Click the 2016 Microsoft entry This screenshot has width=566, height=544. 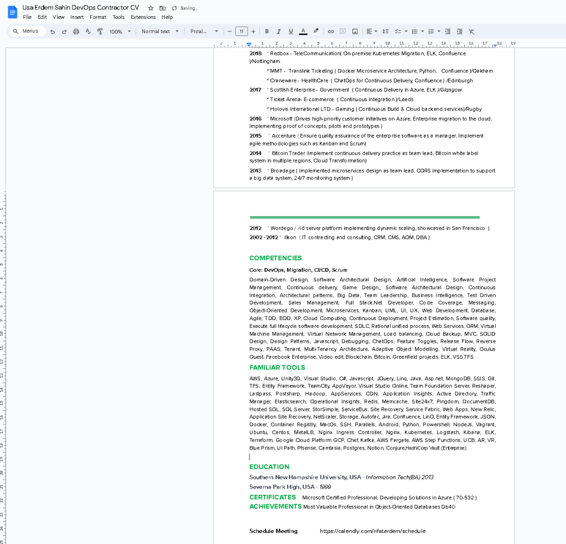371,122
